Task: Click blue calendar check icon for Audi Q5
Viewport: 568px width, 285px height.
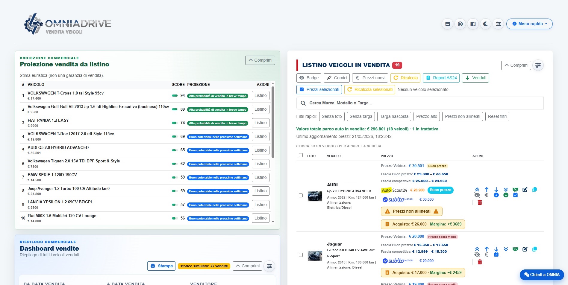Action: [515, 195]
